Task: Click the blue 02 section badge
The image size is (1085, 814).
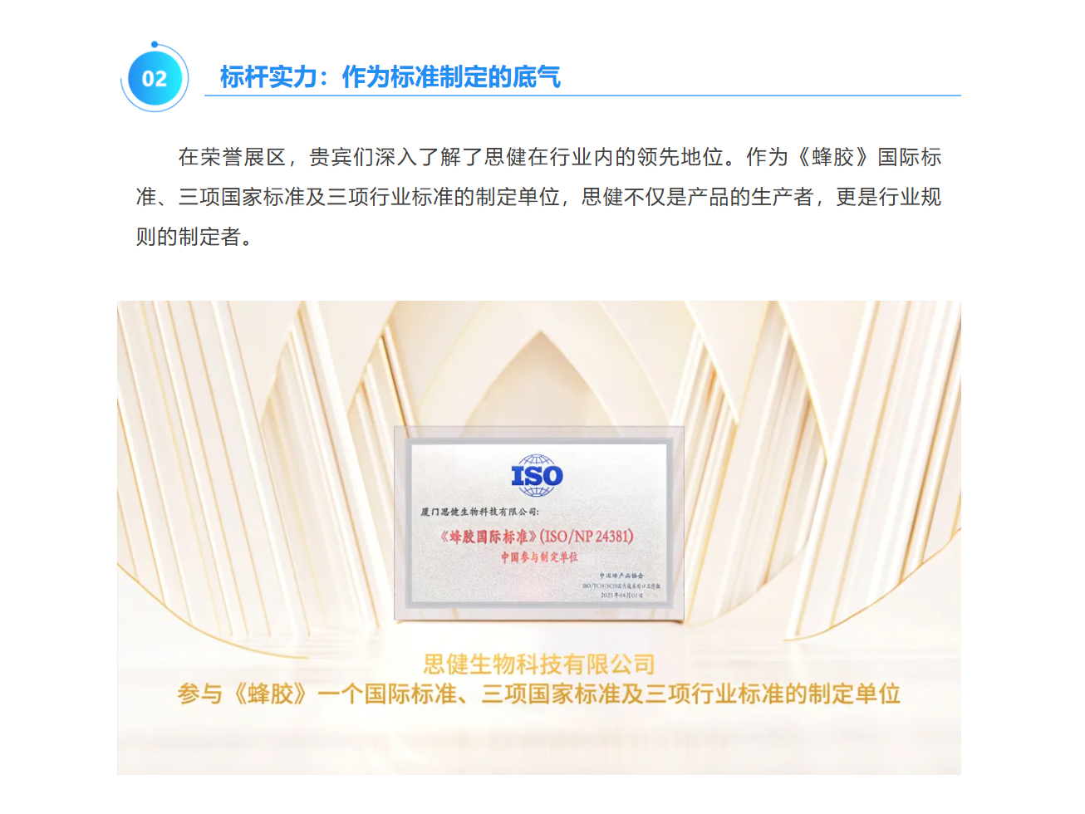Action: click(155, 79)
